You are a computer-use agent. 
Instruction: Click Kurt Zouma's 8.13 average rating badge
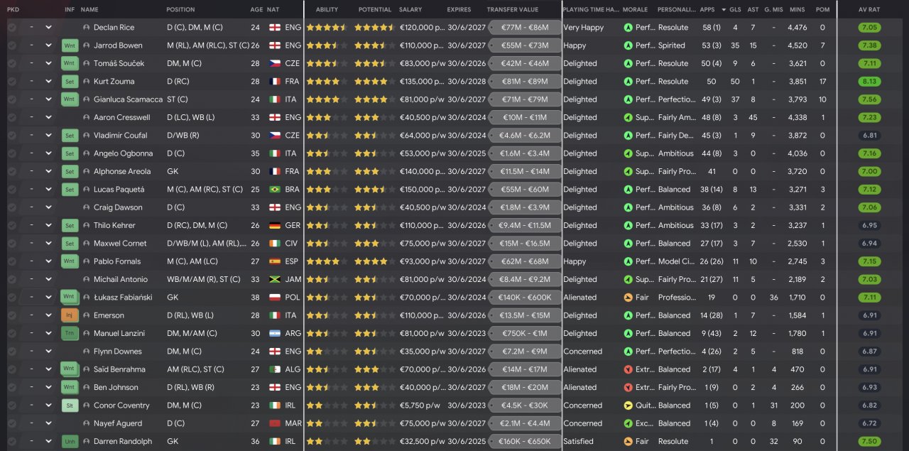[x=869, y=82]
